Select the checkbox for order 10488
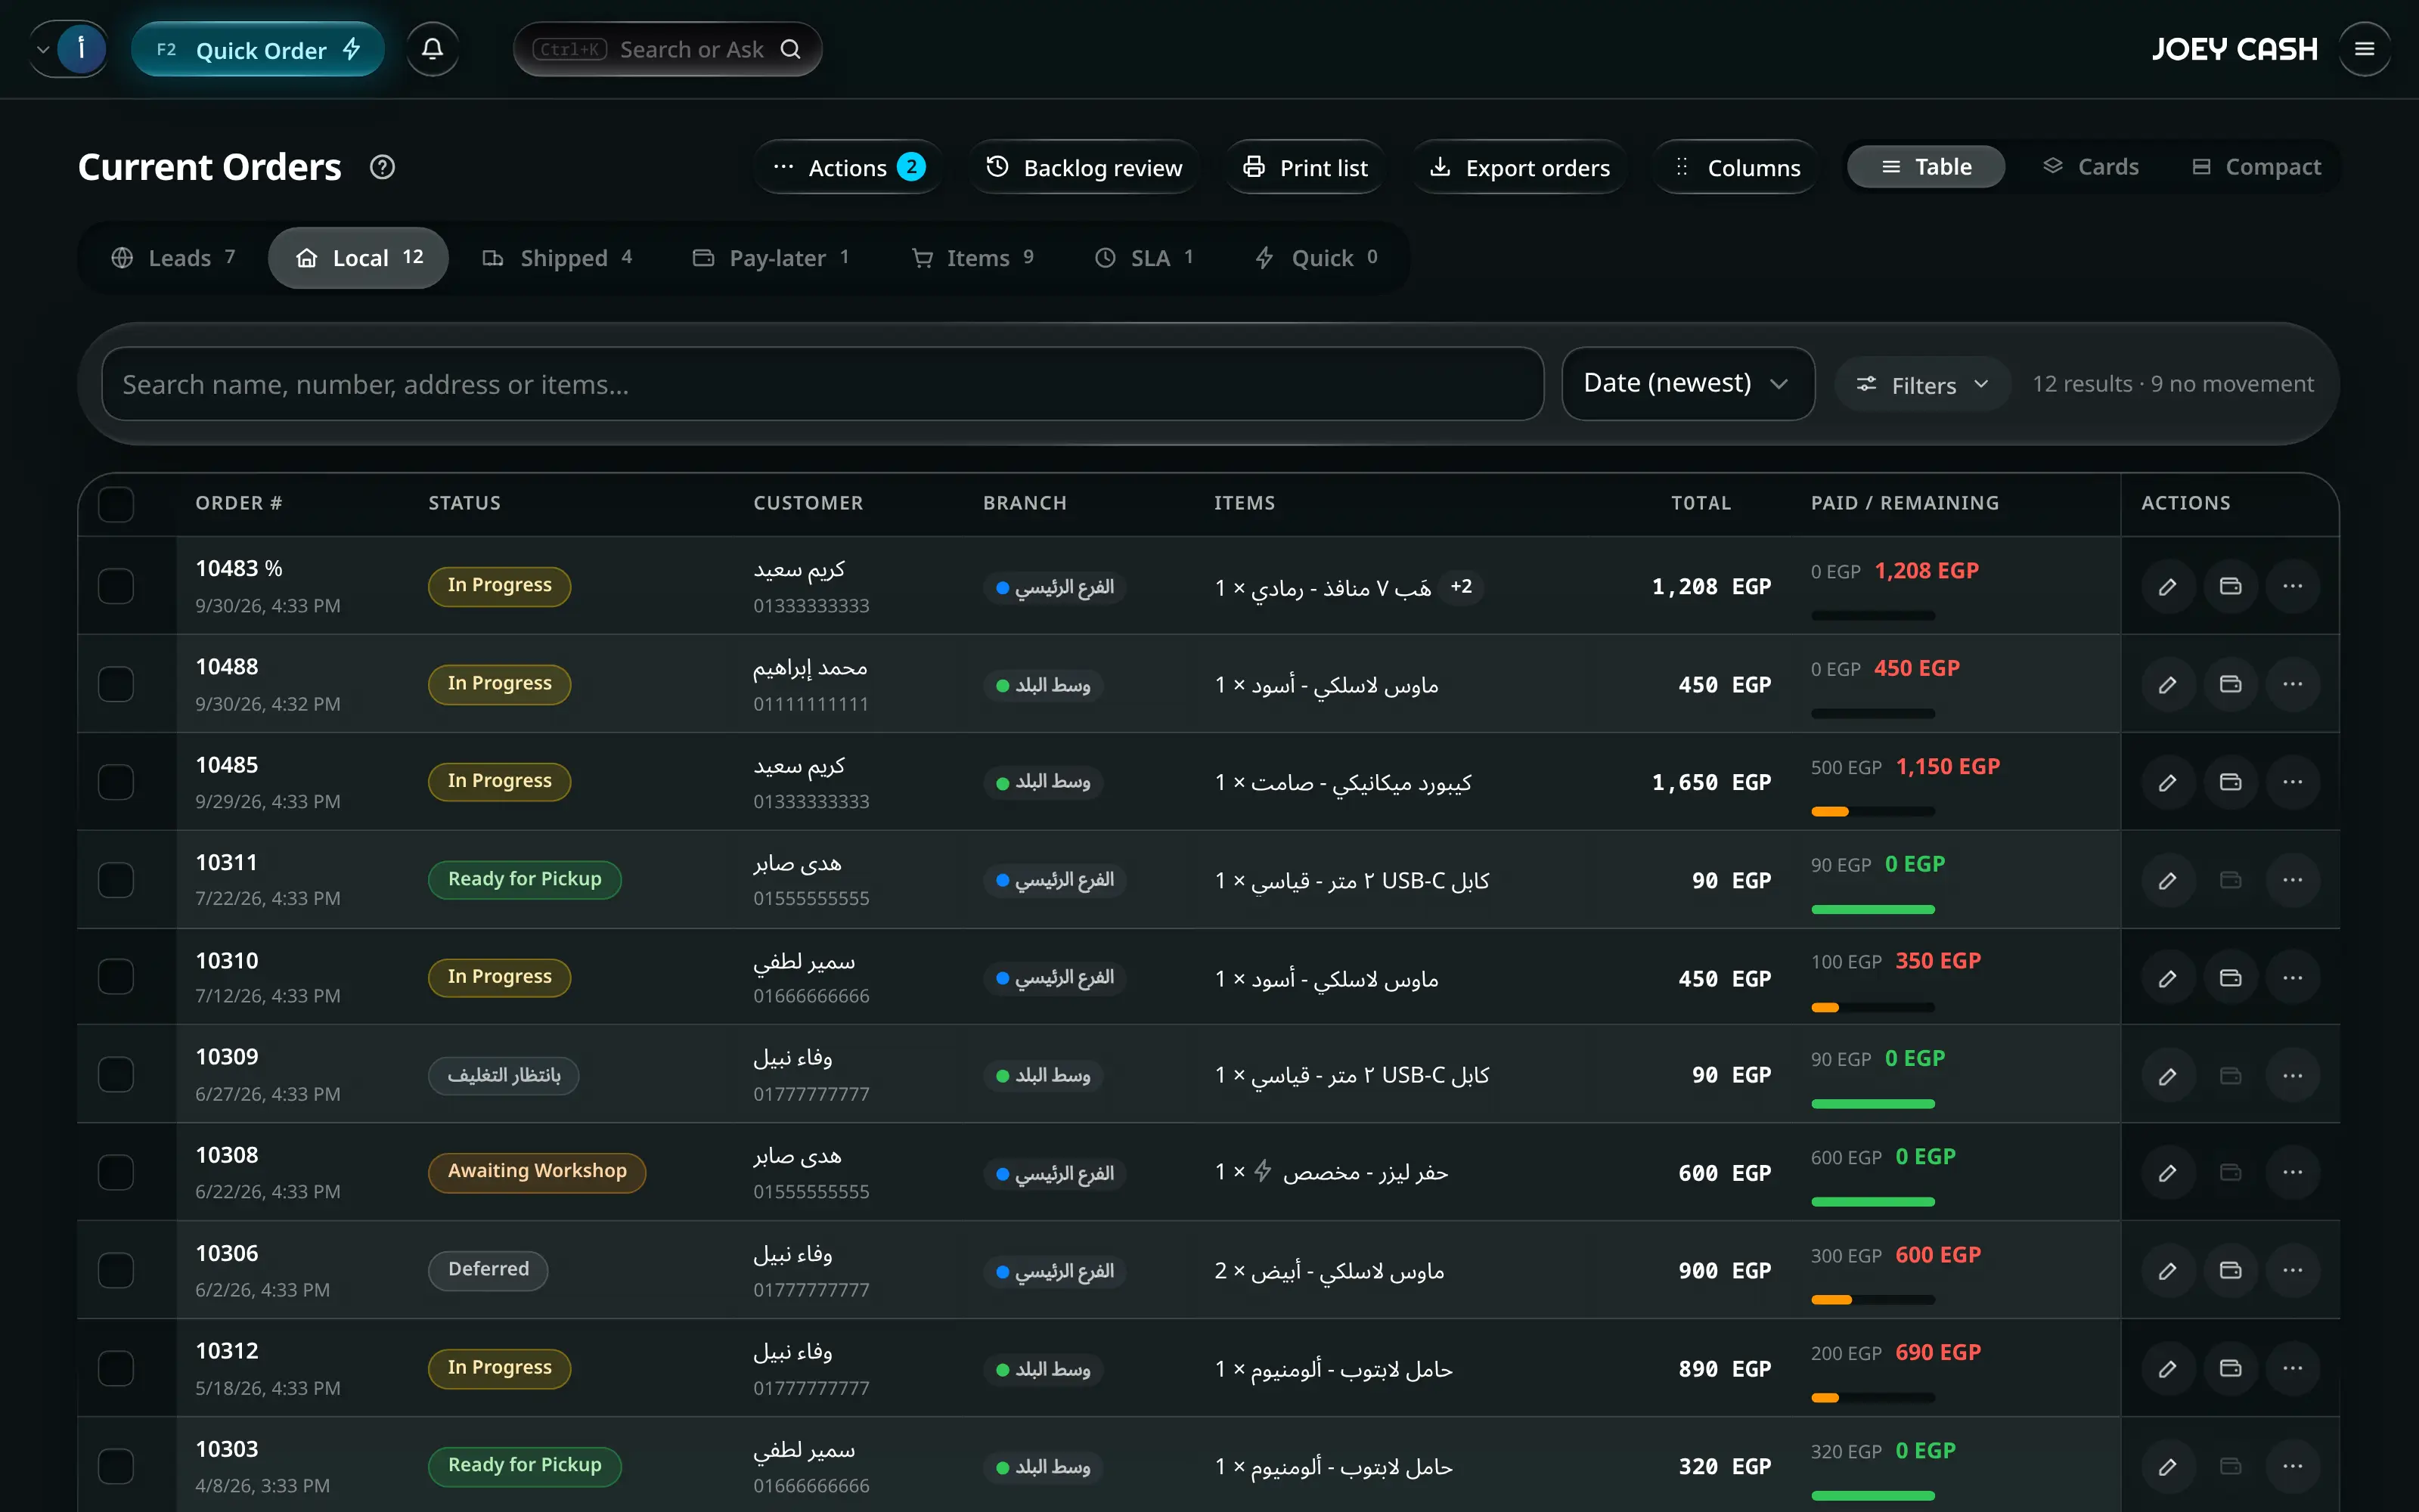 (116, 684)
